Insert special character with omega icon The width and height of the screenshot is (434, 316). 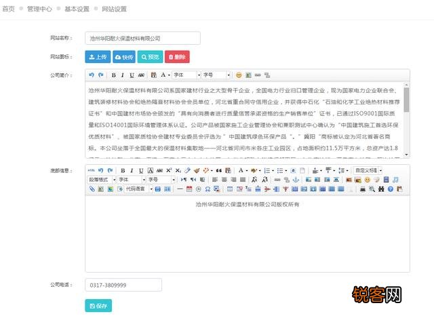click(x=208, y=189)
